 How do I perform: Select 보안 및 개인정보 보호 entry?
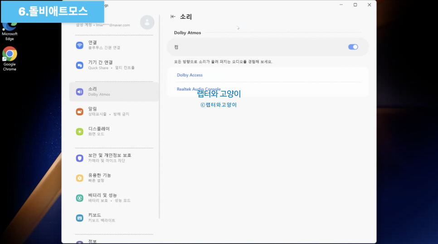pyautogui.click(x=114, y=158)
